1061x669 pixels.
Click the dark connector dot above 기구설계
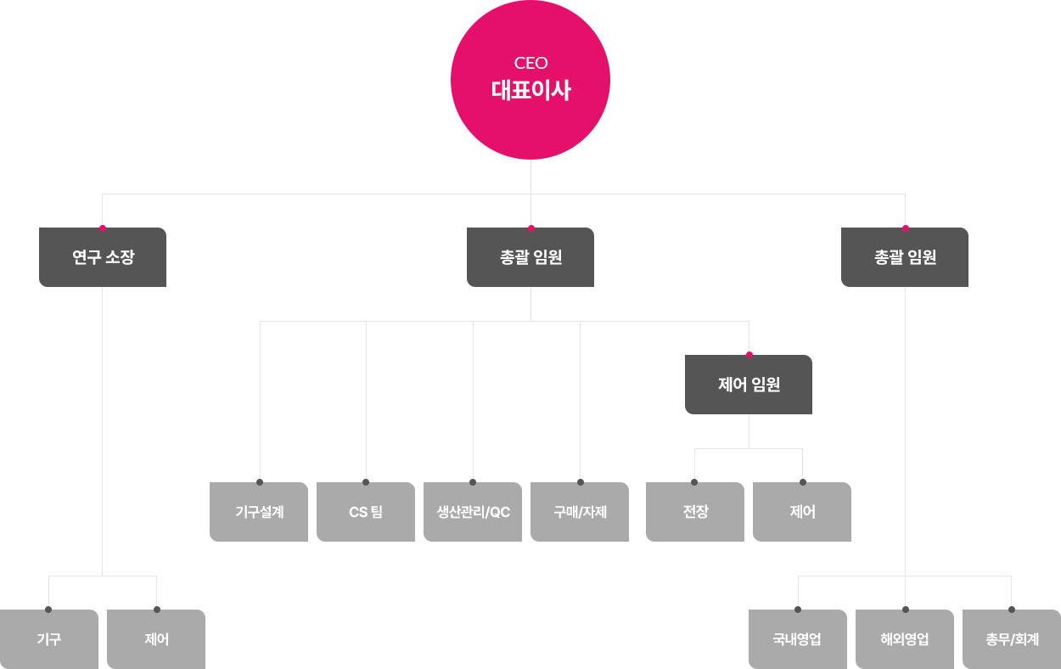tap(260, 482)
